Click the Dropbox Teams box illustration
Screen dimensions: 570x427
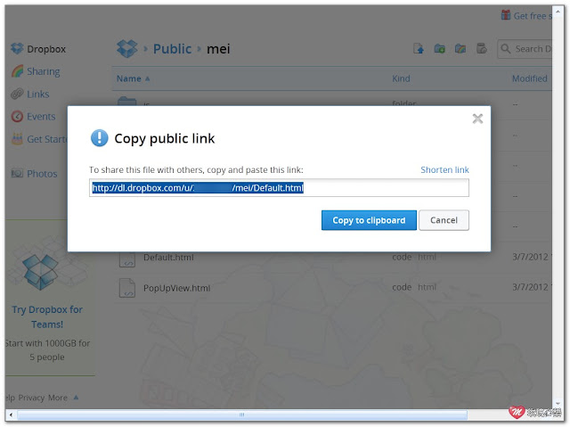(x=40, y=271)
